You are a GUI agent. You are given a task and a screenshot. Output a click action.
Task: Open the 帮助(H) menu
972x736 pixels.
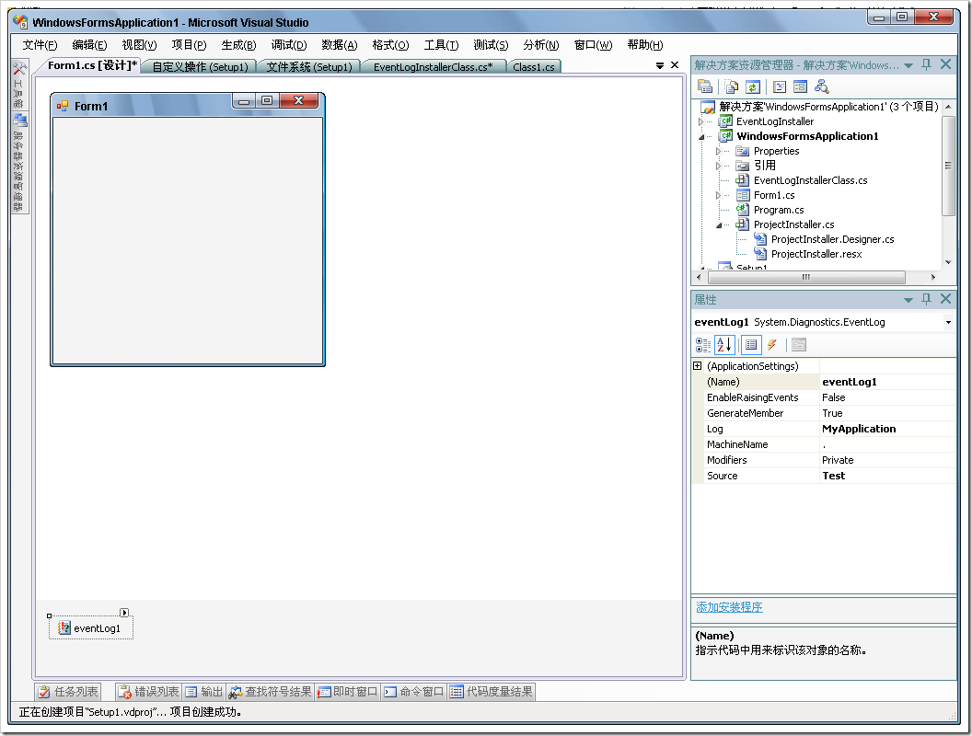pos(644,44)
